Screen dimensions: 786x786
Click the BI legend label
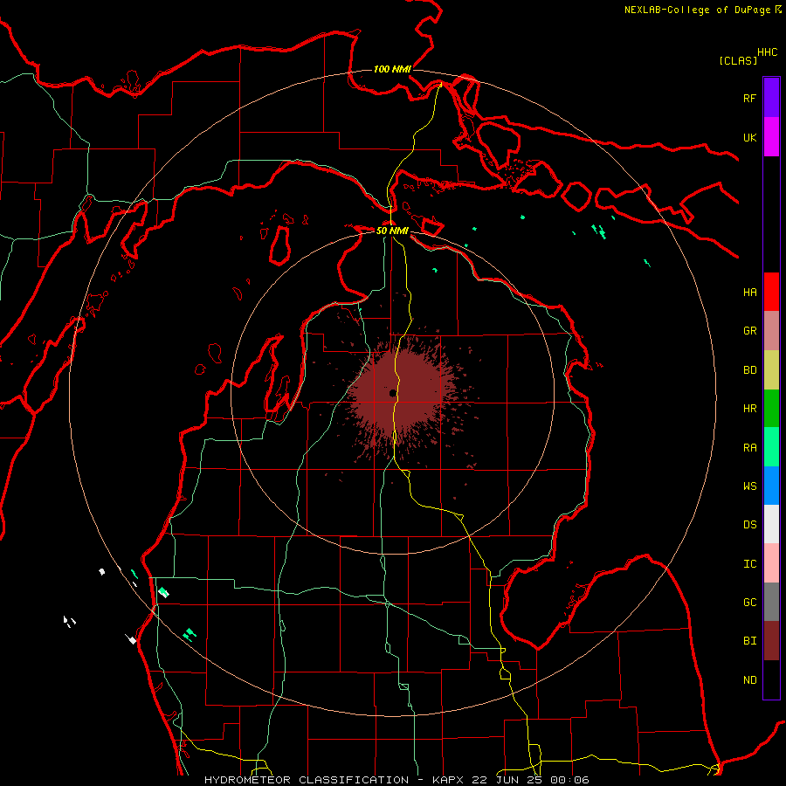pyautogui.click(x=749, y=641)
